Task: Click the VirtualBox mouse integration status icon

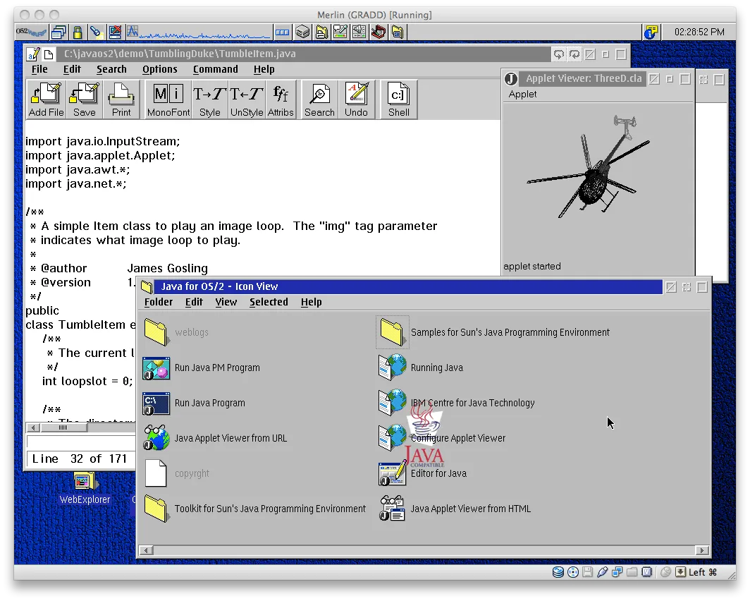Action: coord(665,572)
